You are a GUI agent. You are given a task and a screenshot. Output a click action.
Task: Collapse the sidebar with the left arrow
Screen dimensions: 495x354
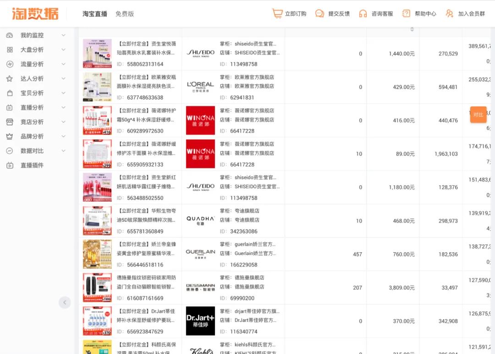(65, 303)
